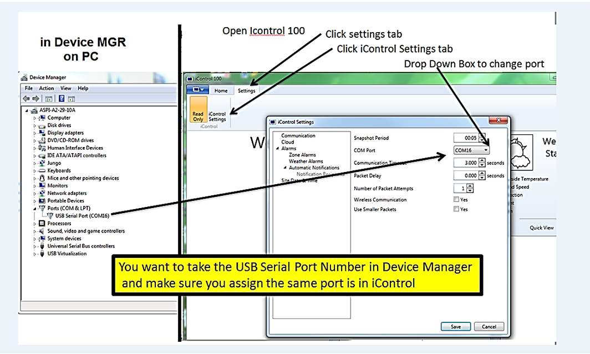Switch to the Home tab in iControl 100
Image resolution: width=590 pixels, height=354 pixels.
221,91
